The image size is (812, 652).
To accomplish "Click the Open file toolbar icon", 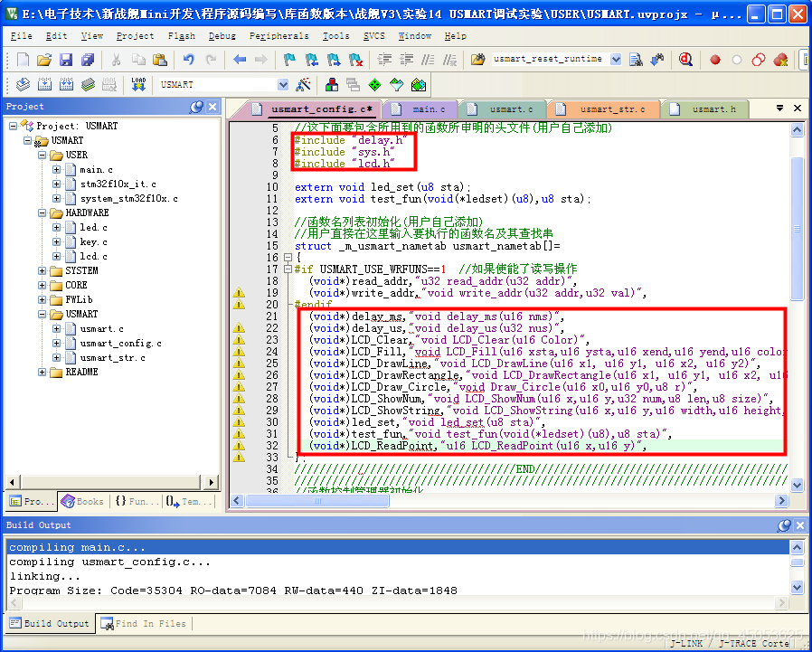I will pos(44,60).
